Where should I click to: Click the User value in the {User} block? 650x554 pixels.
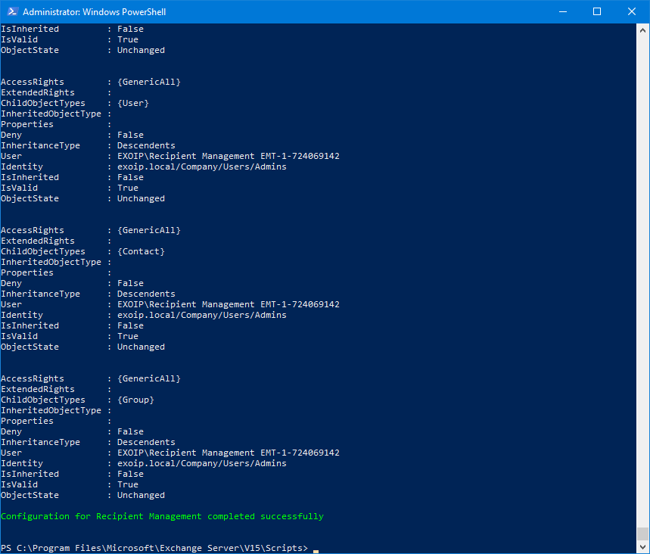[x=228, y=156]
